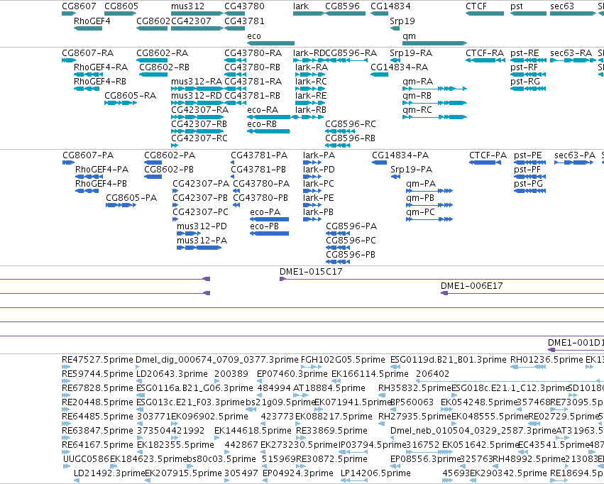The image size is (604, 484).
Task: Select the CG8607 gene feature
Action: pos(69,13)
